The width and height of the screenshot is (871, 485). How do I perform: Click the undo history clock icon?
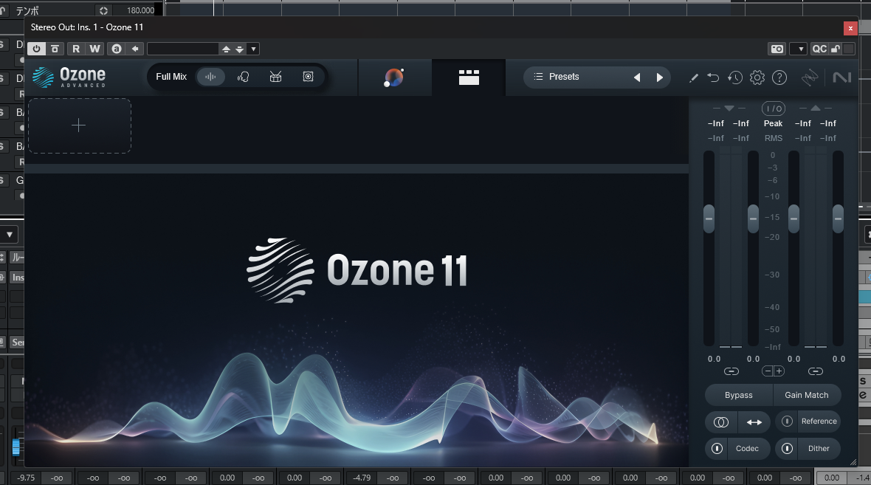(x=734, y=78)
